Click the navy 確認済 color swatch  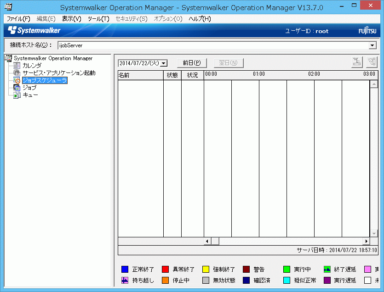(x=246, y=280)
